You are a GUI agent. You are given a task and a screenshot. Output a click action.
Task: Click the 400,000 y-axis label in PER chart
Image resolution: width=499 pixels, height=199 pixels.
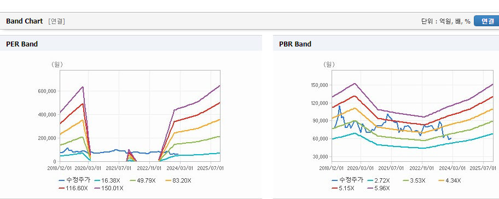coord(47,114)
